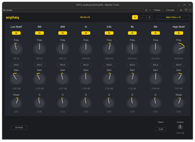Open the 2 in+out routing button
195x142 pixels.
[170, 10]
